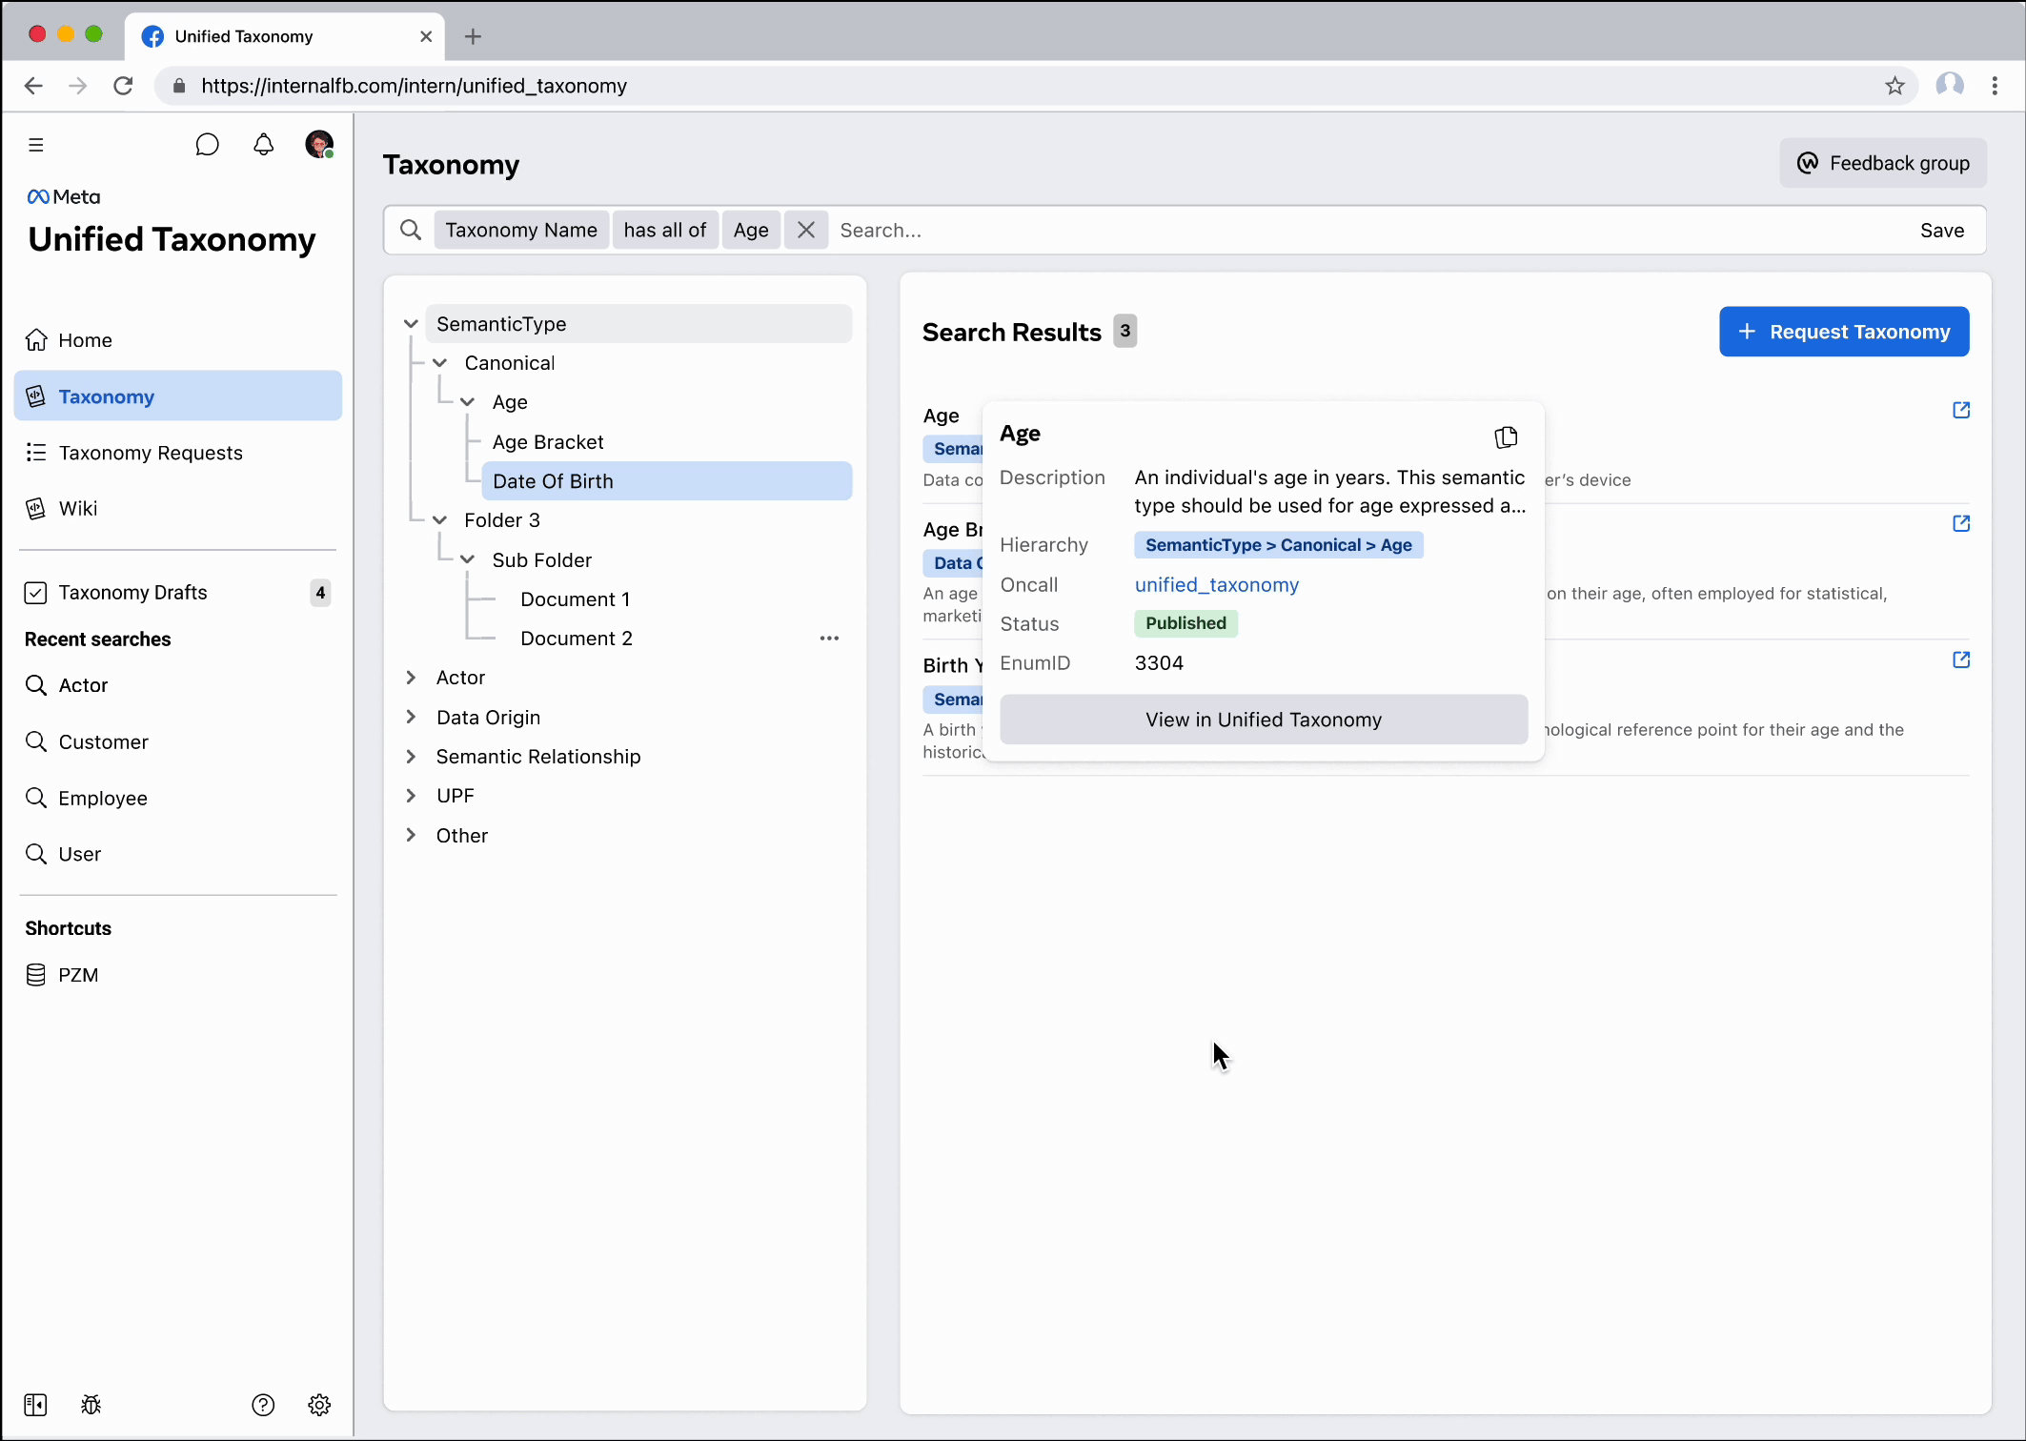Go to Home in sidebar
This screenshot has height=1441, width=2026.
177,340
